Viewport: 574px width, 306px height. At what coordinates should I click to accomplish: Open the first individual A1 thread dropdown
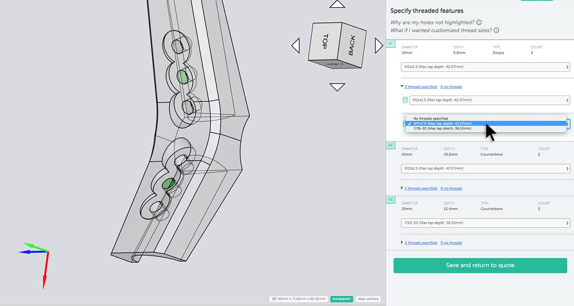(x=489, y=100)
